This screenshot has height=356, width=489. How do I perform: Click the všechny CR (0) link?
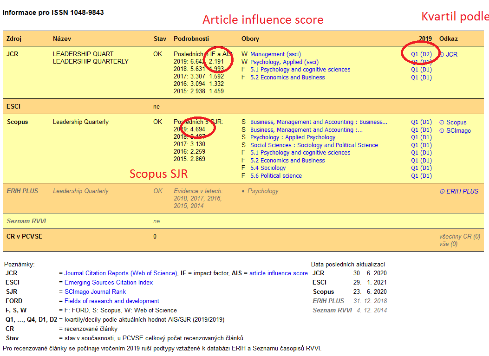[x=459, y=237]
